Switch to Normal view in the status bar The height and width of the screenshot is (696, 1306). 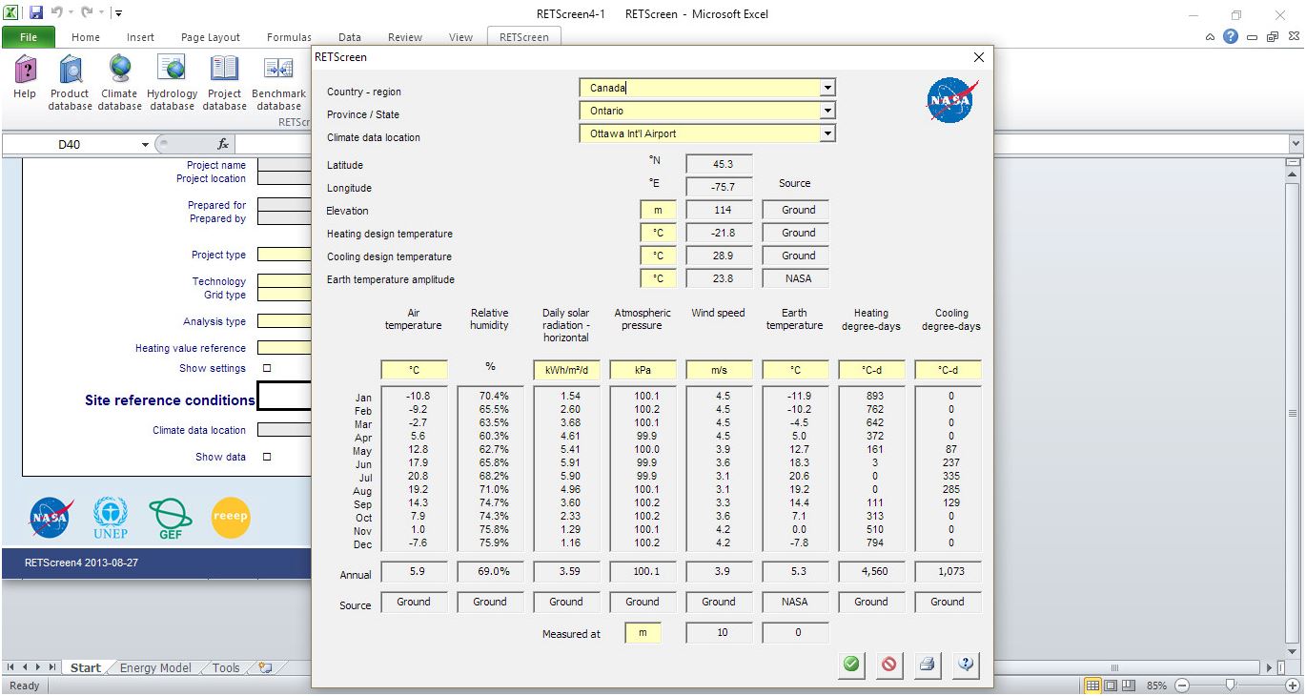pyautogui.click(x=1093, y=686)
